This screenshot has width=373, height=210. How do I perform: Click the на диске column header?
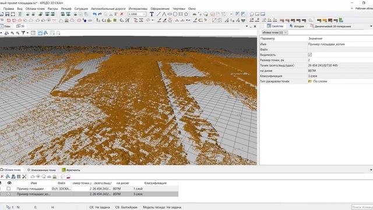point(122,183)
